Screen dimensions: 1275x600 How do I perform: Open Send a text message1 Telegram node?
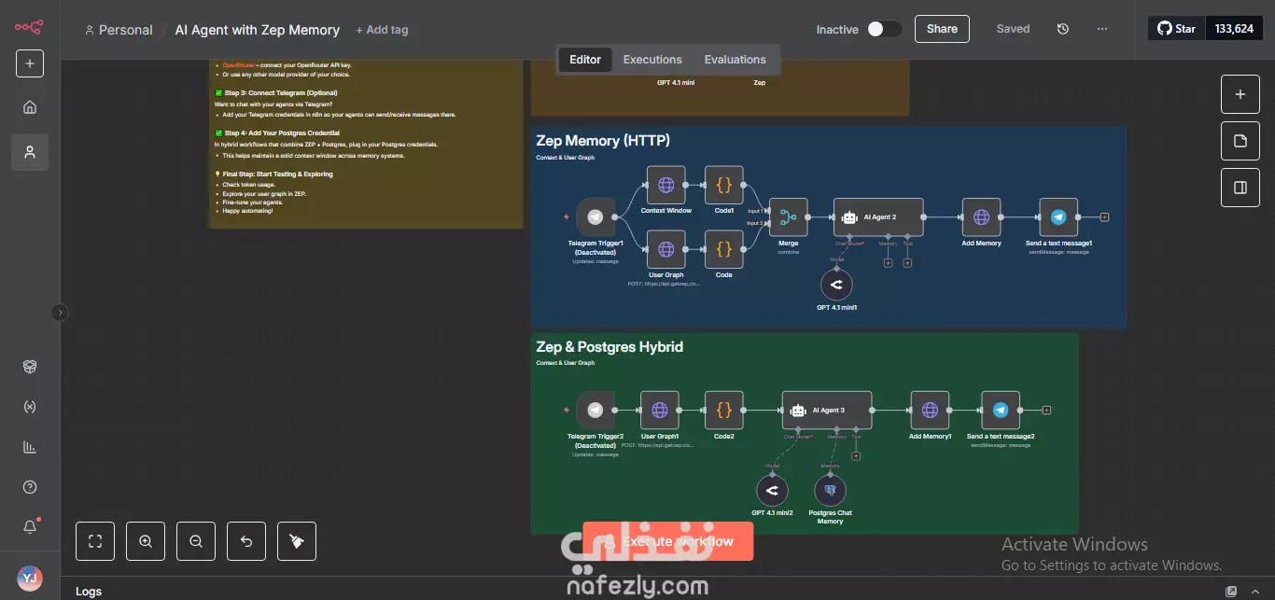pyautogui.click(x=1058, y=217)
